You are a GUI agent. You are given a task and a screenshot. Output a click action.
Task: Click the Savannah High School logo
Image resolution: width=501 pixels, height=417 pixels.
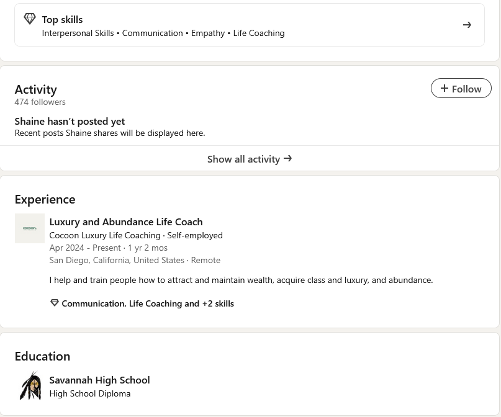[x=30, y=386]
